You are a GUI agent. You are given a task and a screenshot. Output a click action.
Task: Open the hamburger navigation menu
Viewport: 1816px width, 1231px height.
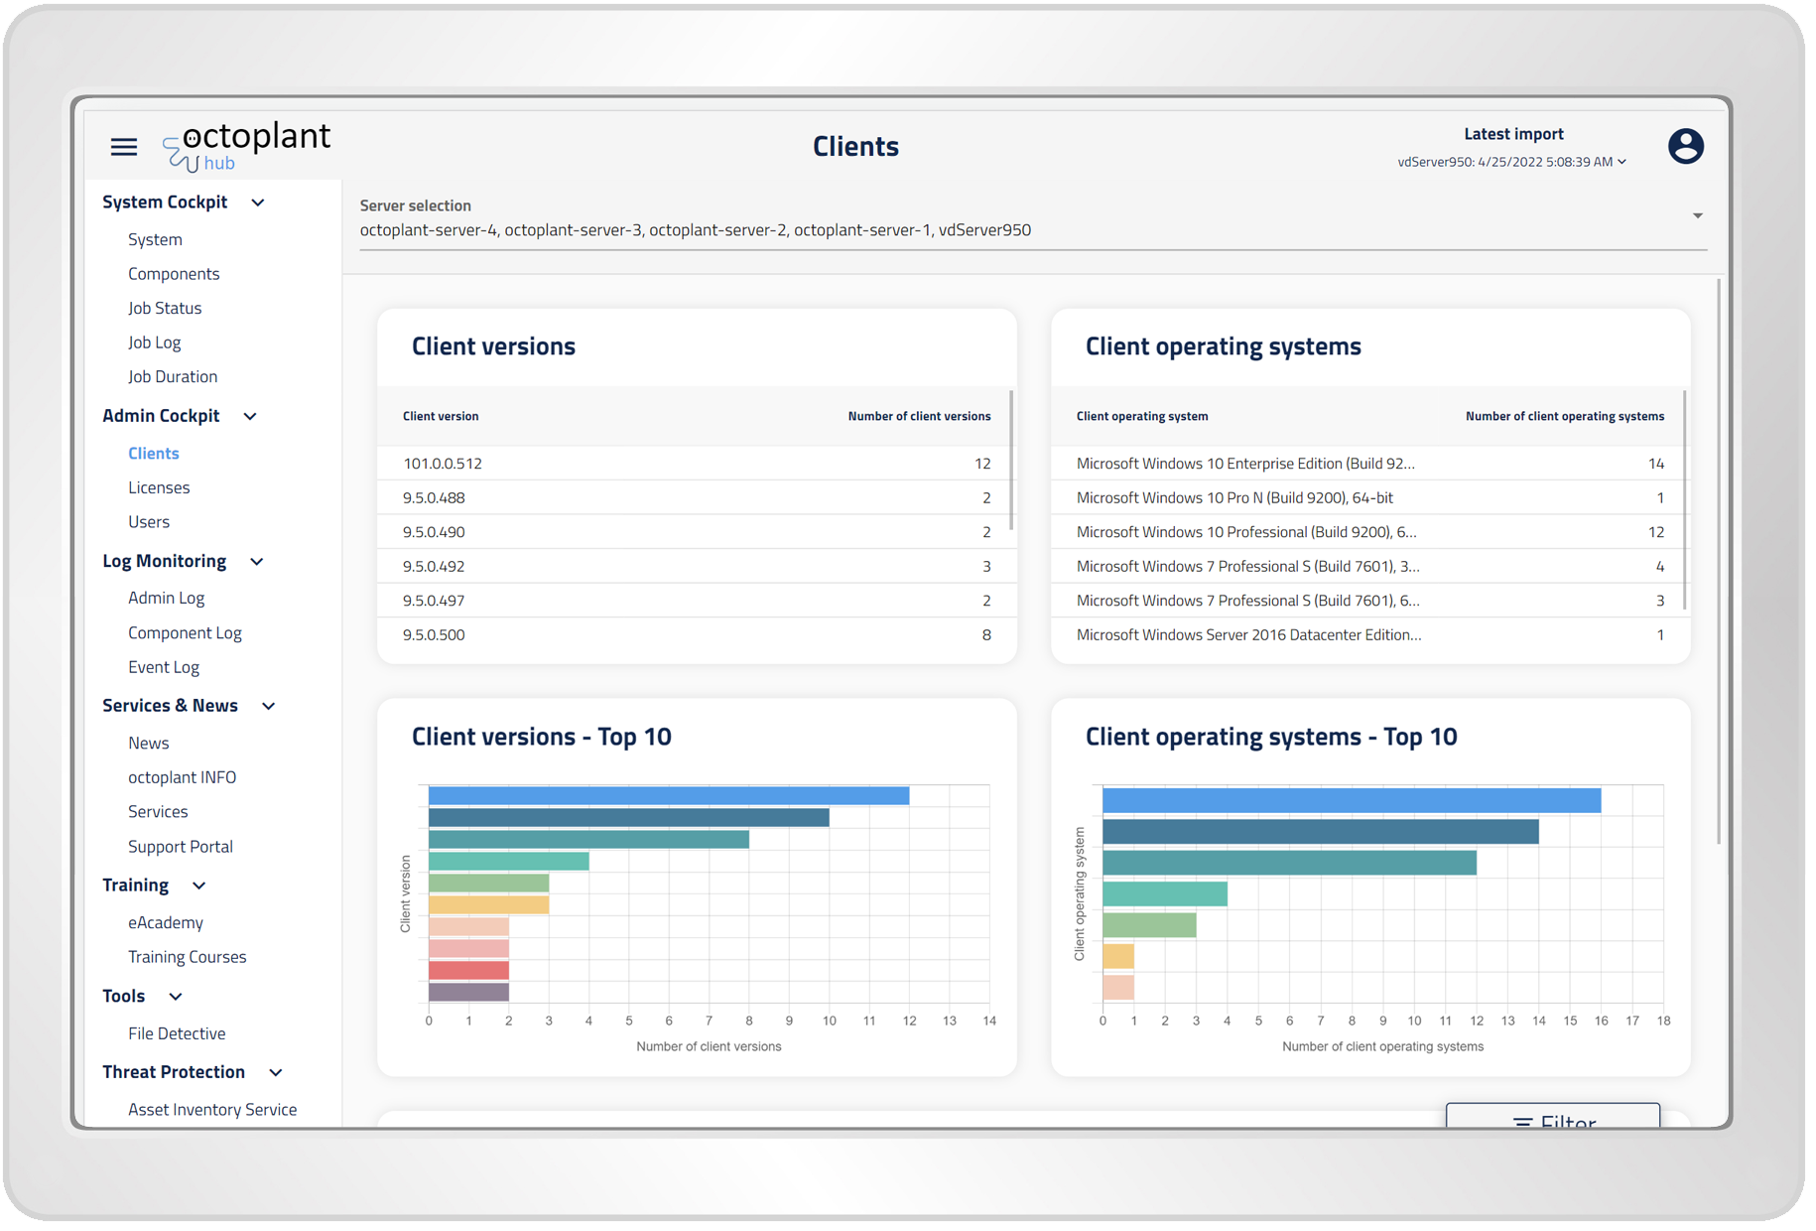point(124,147)
